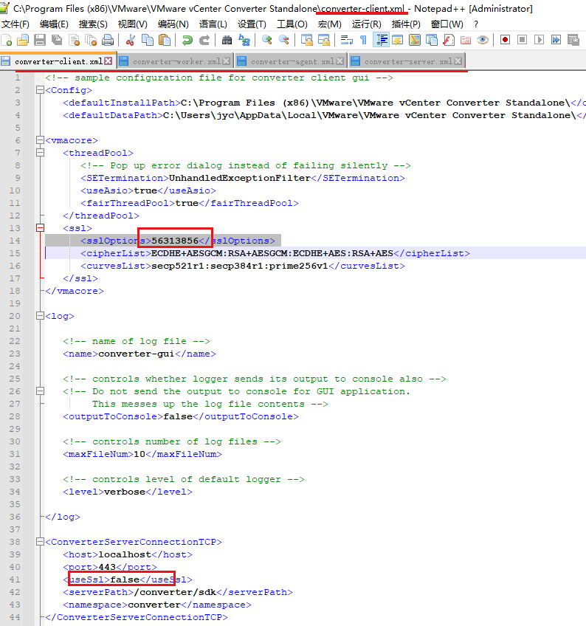The image size is (586, 626).
Task: Select the converter-client.xml tab
Action: pos(58,61)
